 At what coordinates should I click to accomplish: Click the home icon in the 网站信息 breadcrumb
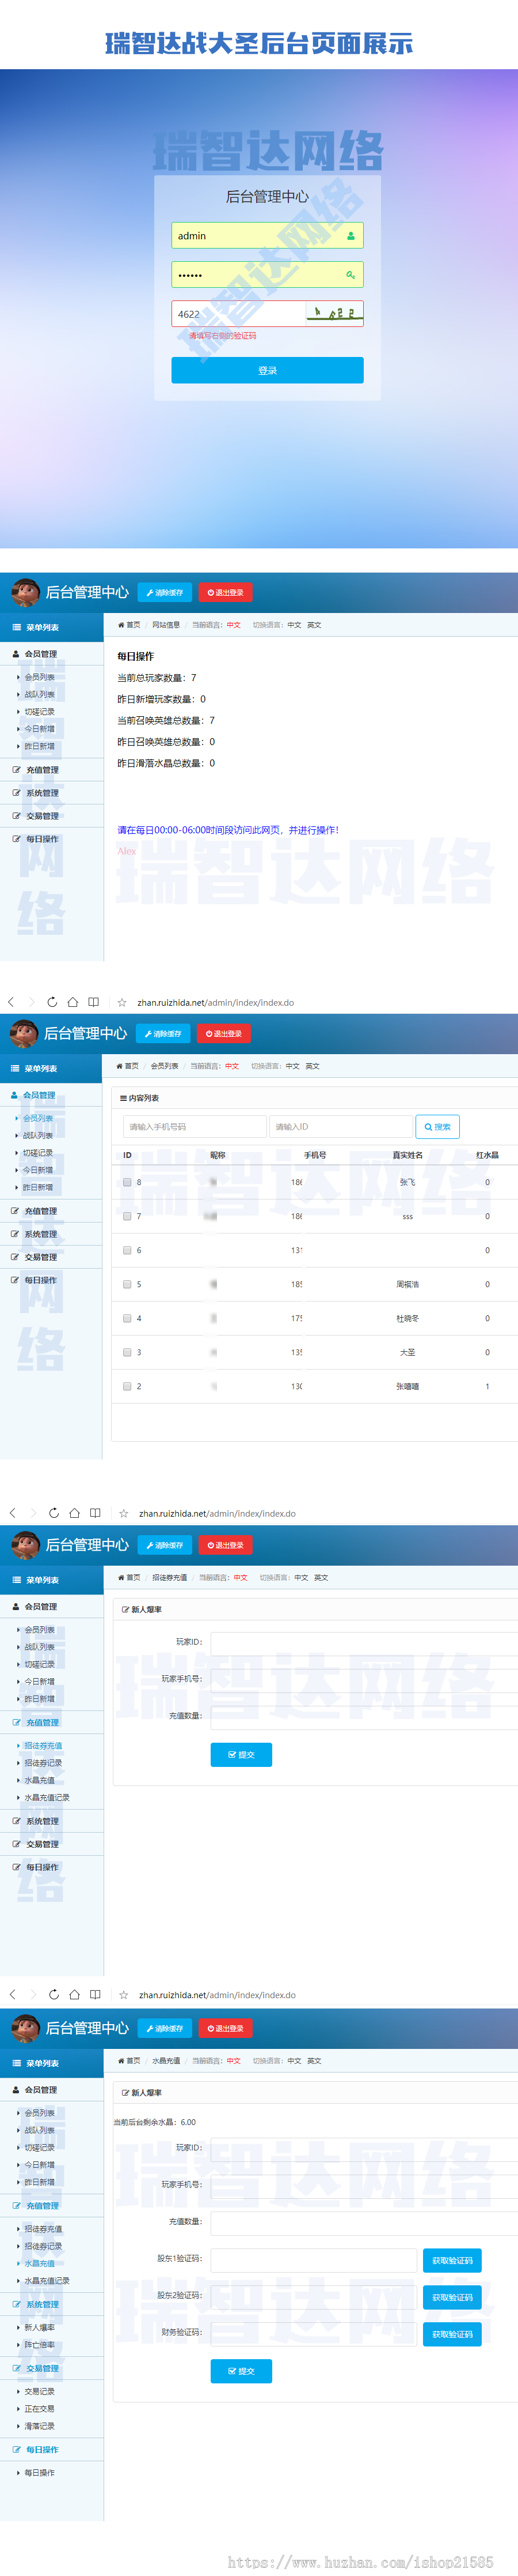coord(121,625)
